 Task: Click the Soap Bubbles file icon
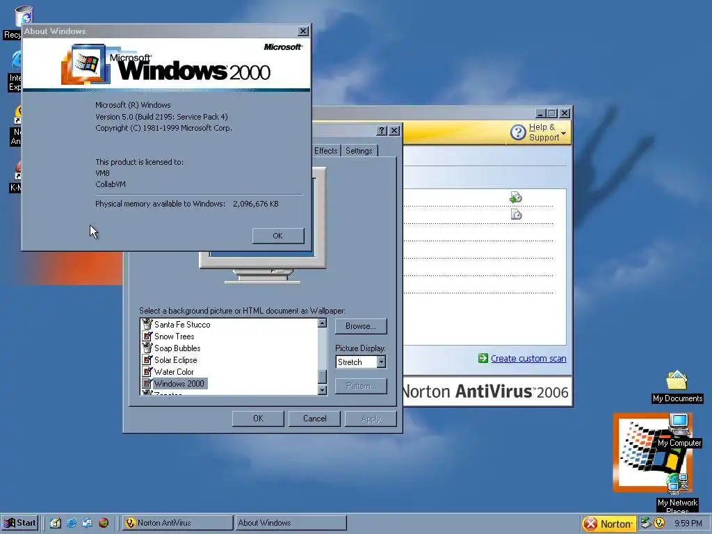(x=147, y=348)
